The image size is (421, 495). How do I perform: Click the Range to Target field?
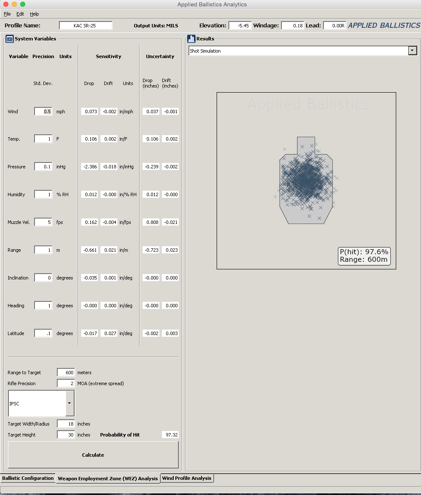coord(66,373)
